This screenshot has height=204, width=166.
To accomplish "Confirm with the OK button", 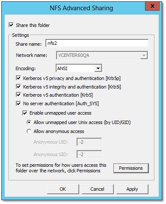I will click(63, 189).
